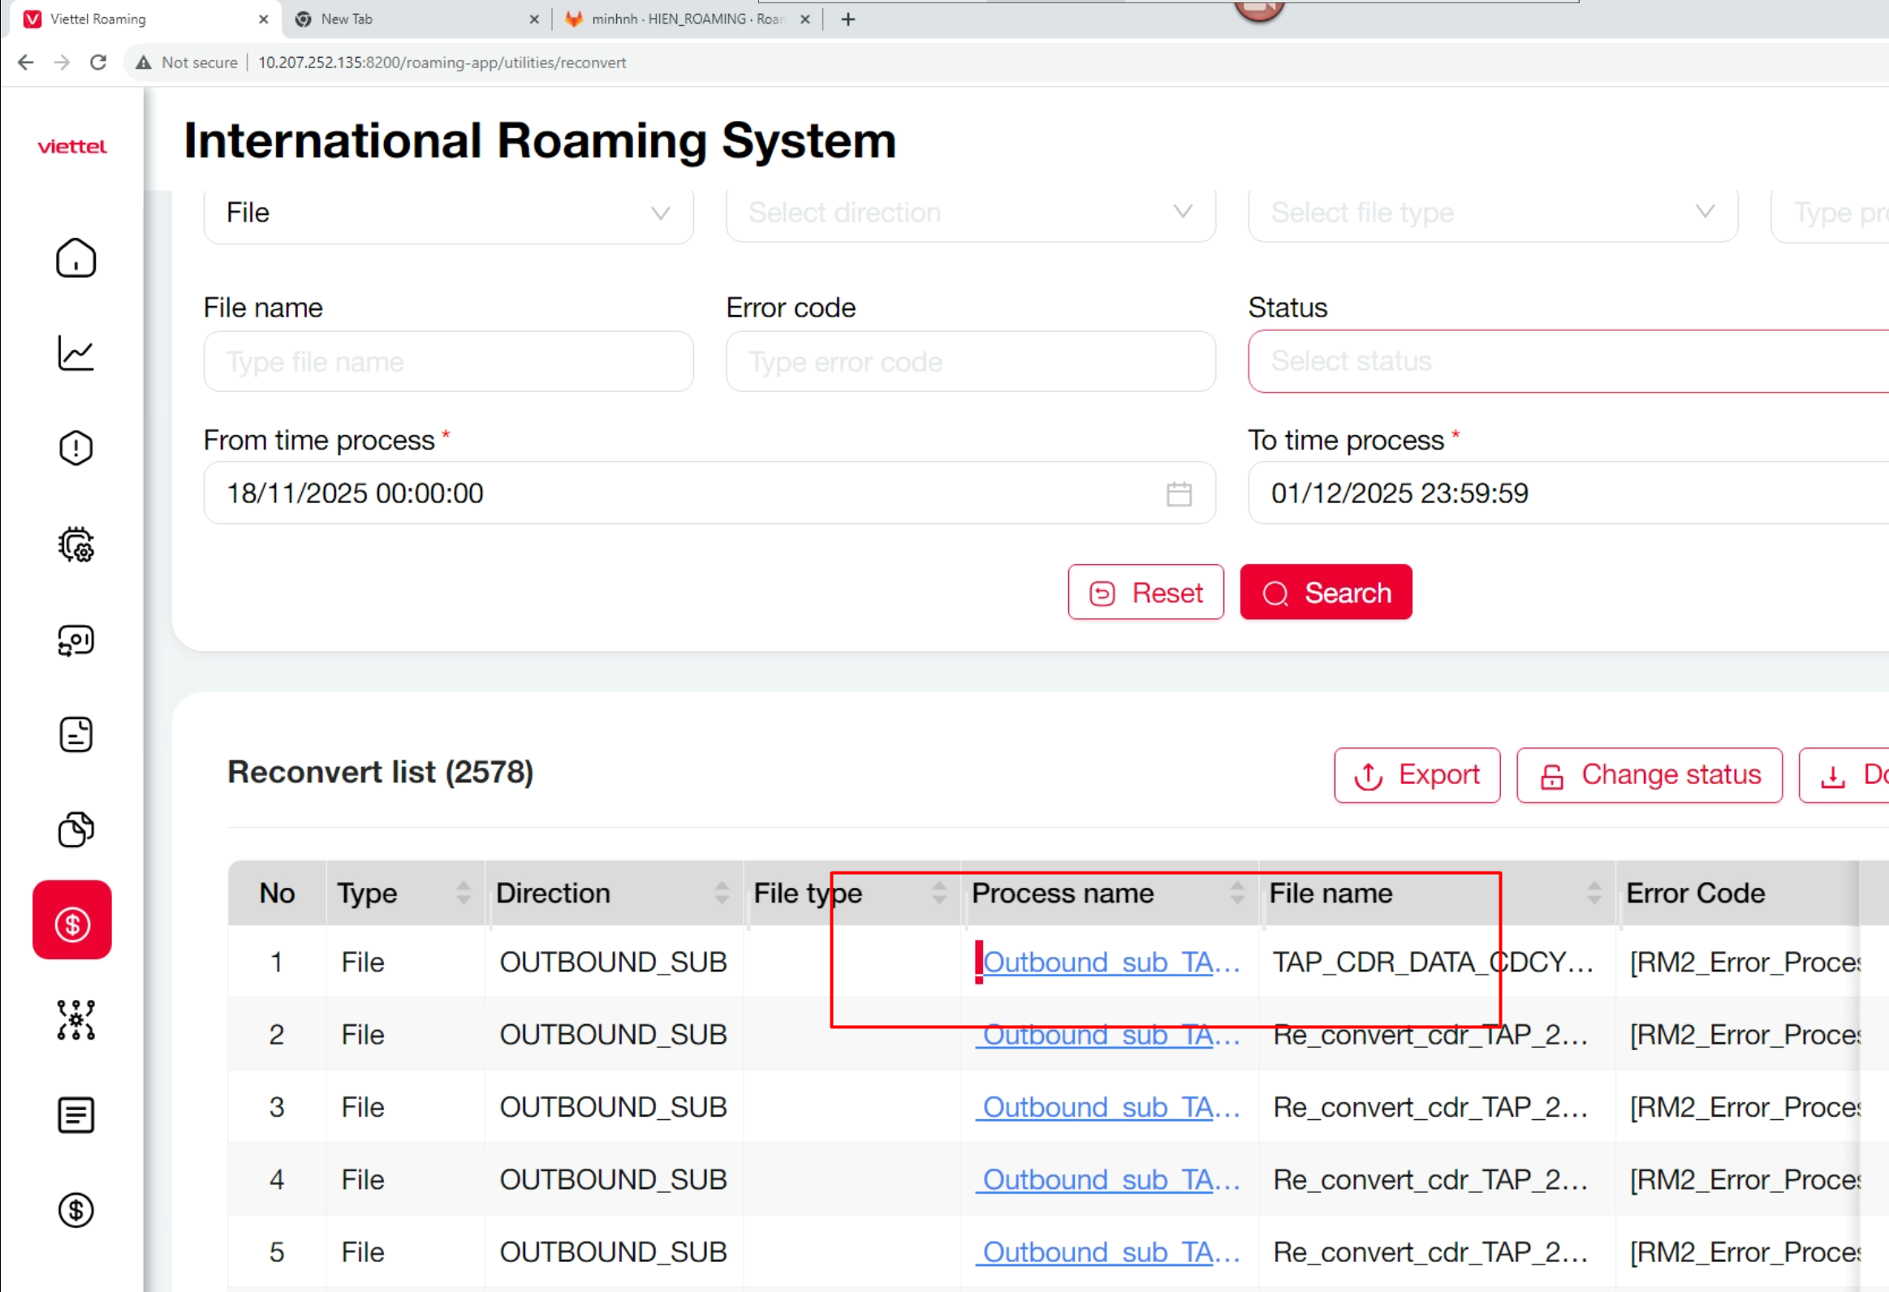Open the document list sidebar icon

pyautogui.click(x=75, y=1115)
